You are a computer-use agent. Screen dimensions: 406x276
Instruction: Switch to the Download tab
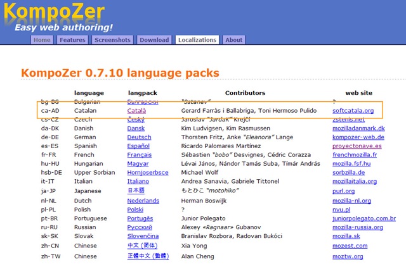pos(154,40)
